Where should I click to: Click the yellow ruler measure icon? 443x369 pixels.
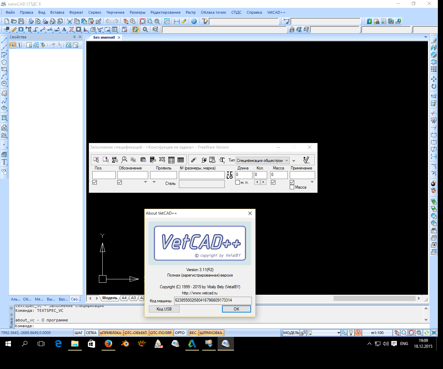pyautogui.click(x=184, y=21)
